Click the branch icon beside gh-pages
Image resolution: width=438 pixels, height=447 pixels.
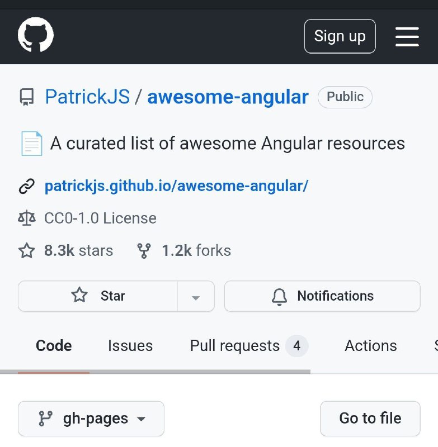click(x=45, y=419)
